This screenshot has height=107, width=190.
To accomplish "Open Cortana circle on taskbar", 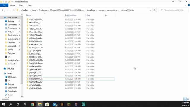I will [x=18, y=104].
